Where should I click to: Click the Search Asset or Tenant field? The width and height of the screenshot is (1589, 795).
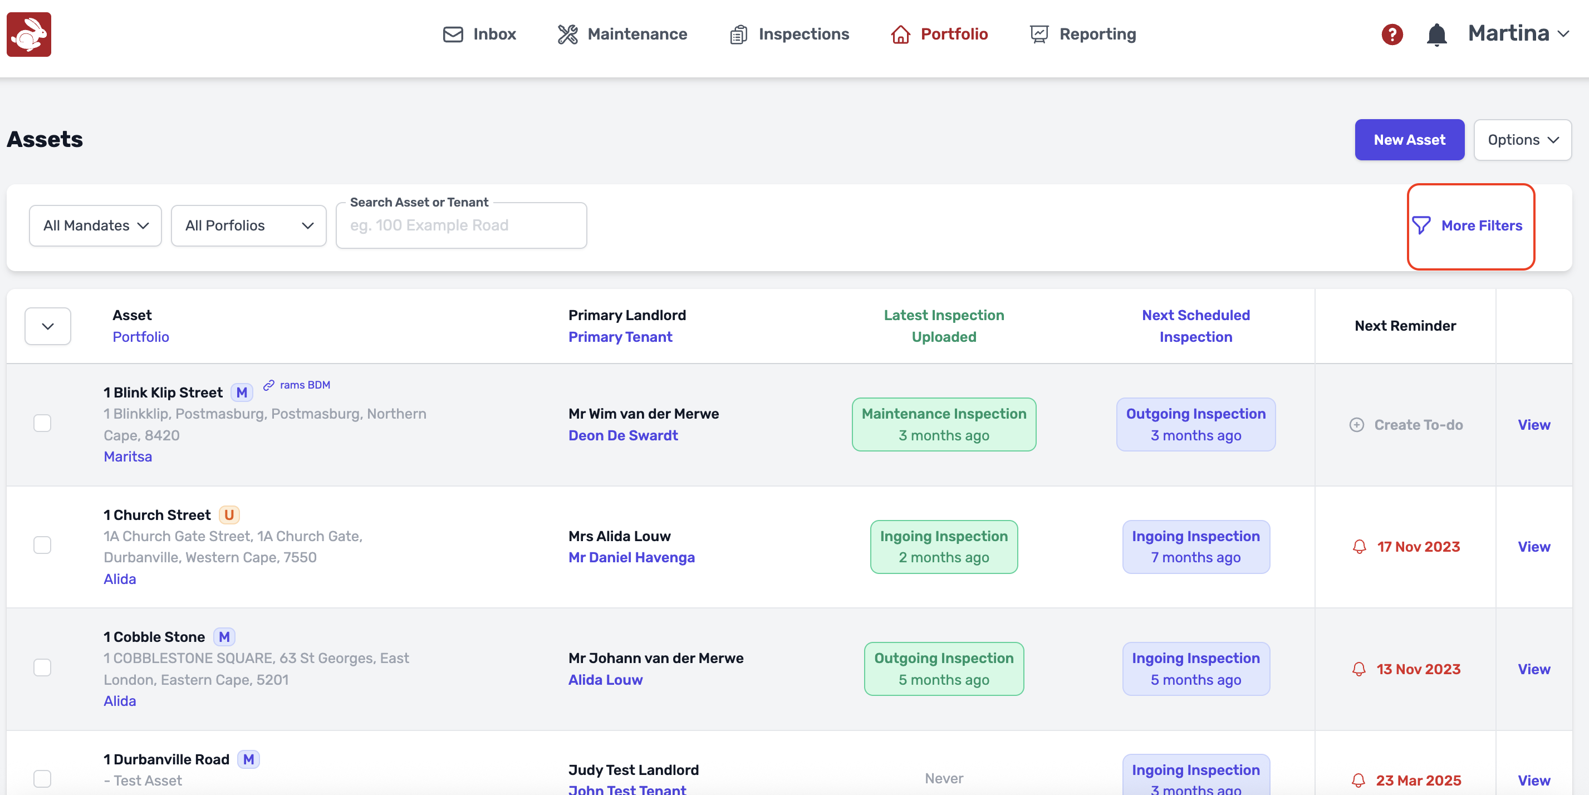tap(461, 225)
